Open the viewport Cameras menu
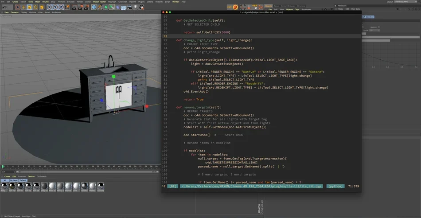421x218 pixels. 15,12
